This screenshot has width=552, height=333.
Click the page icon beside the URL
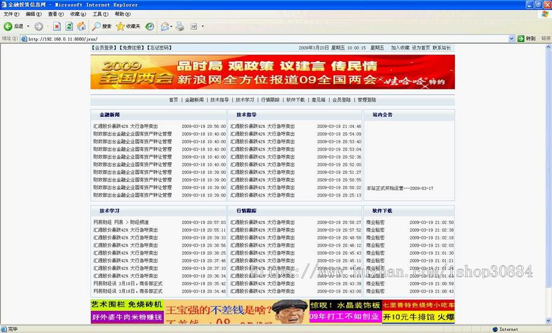[x=24, y=39]
